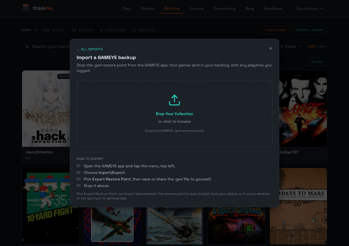
Task: Click the .Hack//Infection game title
Action: point(39,152)
